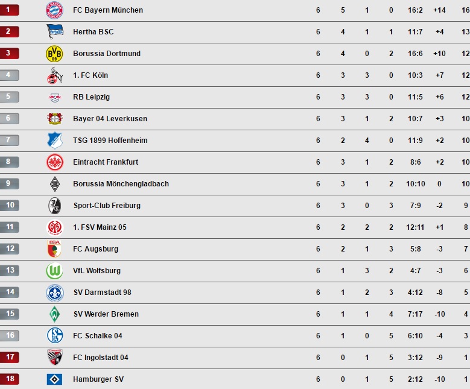The image size is (470, 389).
Task: Click the Hertha BSC flag logo
Action: click(x=55, y=32)
